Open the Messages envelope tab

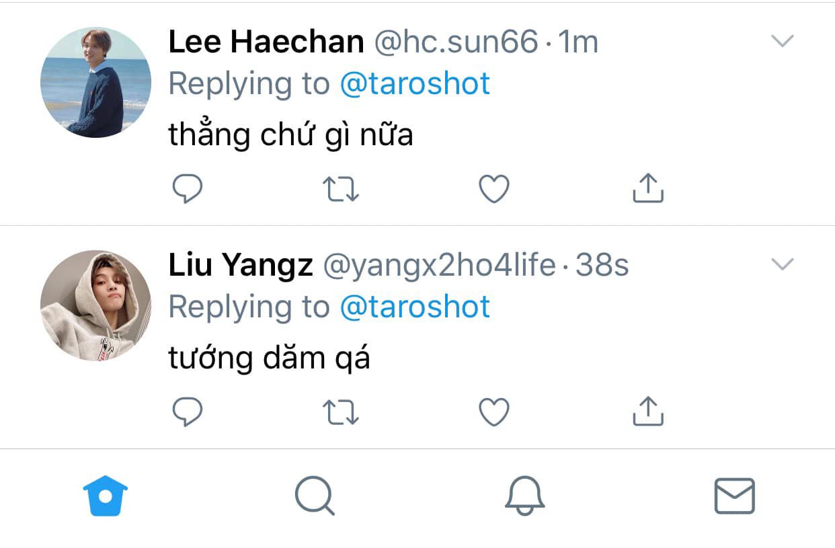point(734,496)
